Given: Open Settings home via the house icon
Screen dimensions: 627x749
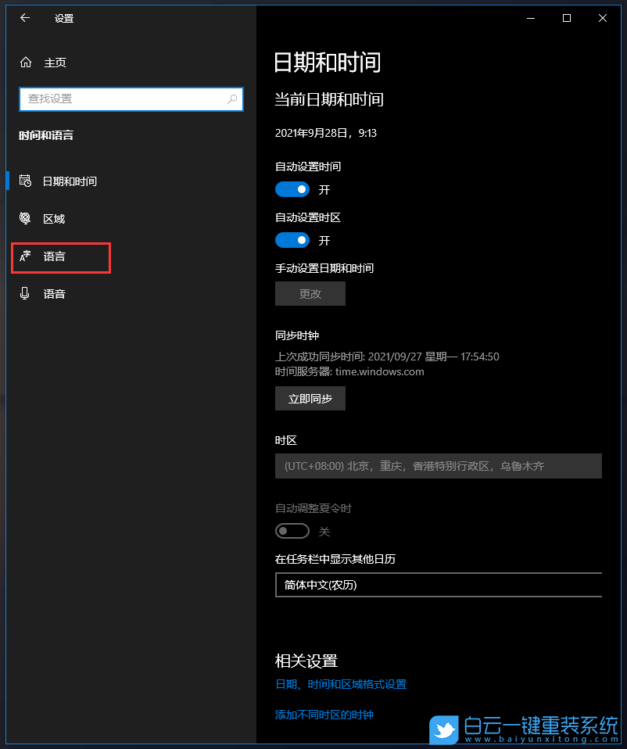Looking at the screenshot, I should pyautogui.click(x=26, y=62).
